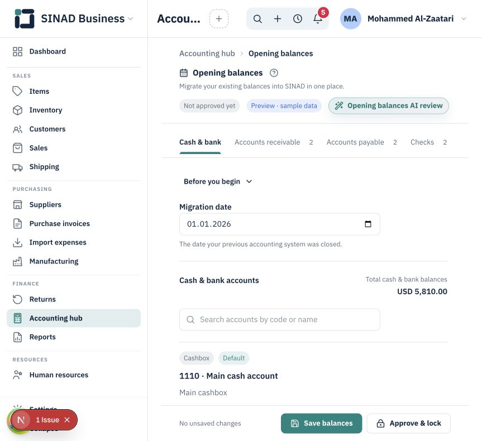Click the Opening balances AI review button
The width and height of the screenshot is (482, 441).
[389, 106]
